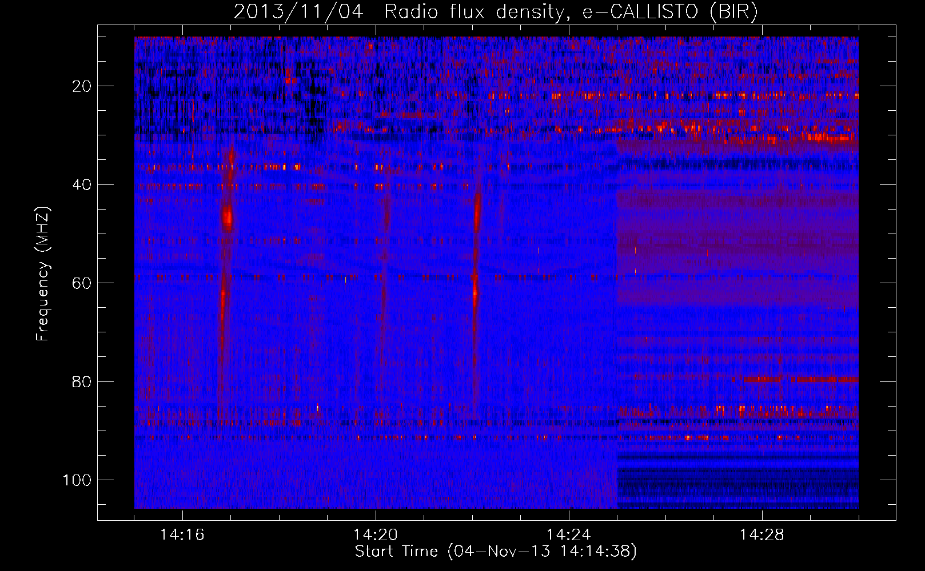925x571 pixels.
Task: Click the 14:28 time tick label
Action: click(x=762, y=535)
